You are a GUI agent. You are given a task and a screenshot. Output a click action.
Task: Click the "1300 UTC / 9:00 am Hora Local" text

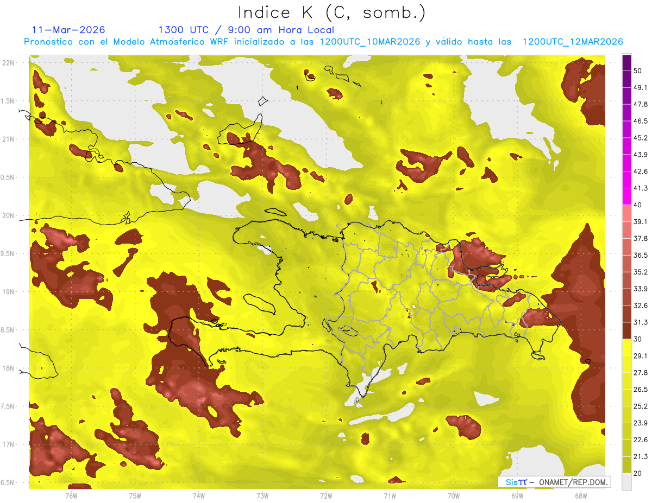[246, 30]
